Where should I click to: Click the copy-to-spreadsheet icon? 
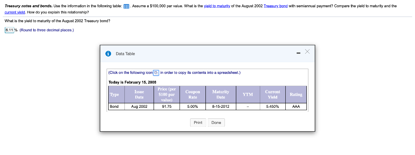click(156, 73)
